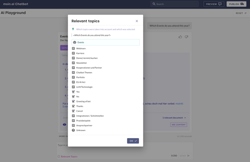Click the thumbs down feedback icon
The width and height of the screenshot is (250, 162).
click(x=187, y=37)
